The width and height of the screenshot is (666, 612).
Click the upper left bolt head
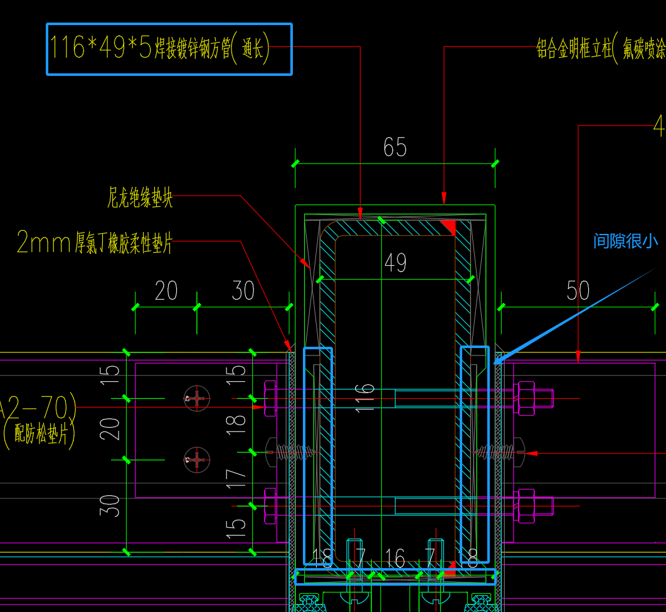coord(270,398)
